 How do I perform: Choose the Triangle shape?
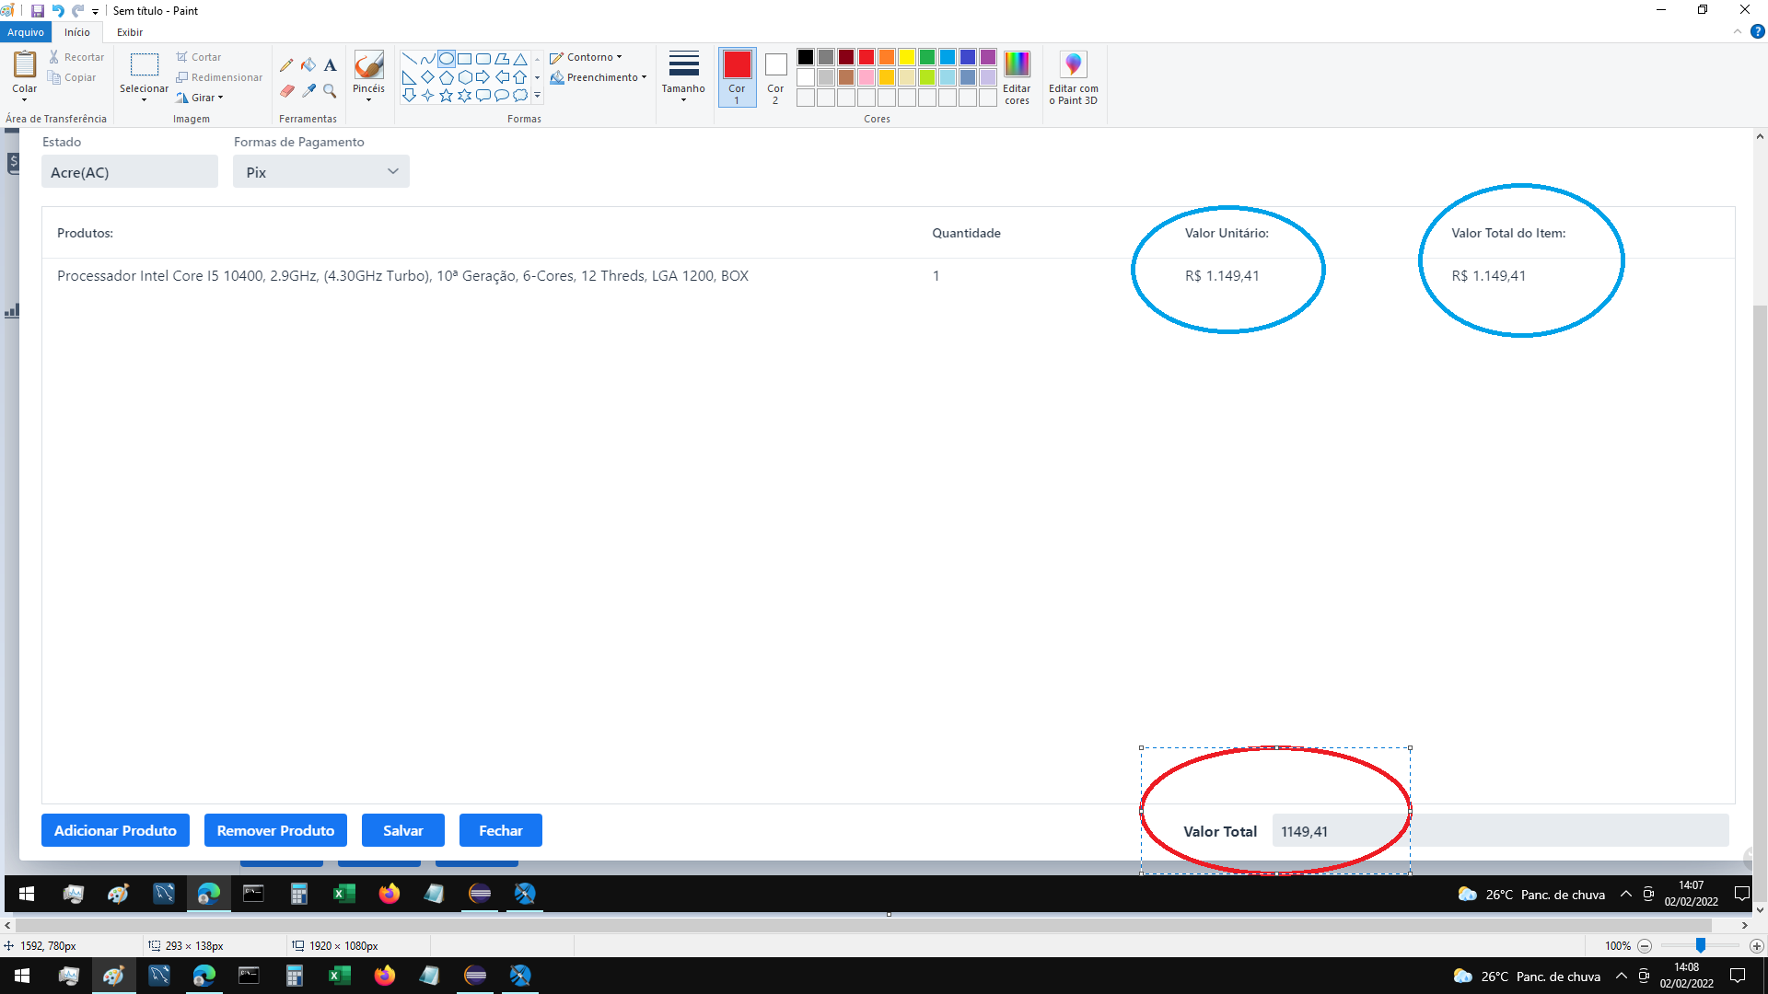coord(519,59)
